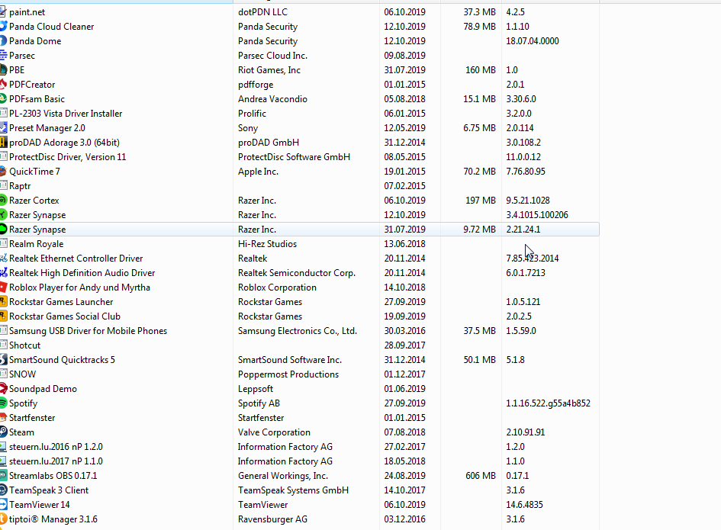Viewport: 721px width, 530px height.
Task: Click the Rockstar Games Social Club icon
Action: click(3, 316)
